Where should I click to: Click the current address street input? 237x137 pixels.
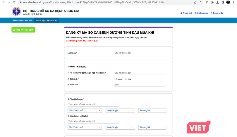coord(93,104)
